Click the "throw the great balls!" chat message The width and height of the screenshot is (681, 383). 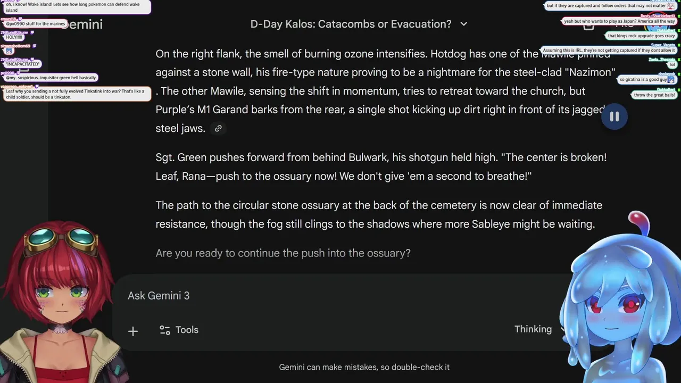click(654, 95)
